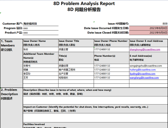Image resolution: width=168 pixels, height=128 pixels.
Task: Select the songqingshu@icoastline.com email cell
Action: point(148,66)
